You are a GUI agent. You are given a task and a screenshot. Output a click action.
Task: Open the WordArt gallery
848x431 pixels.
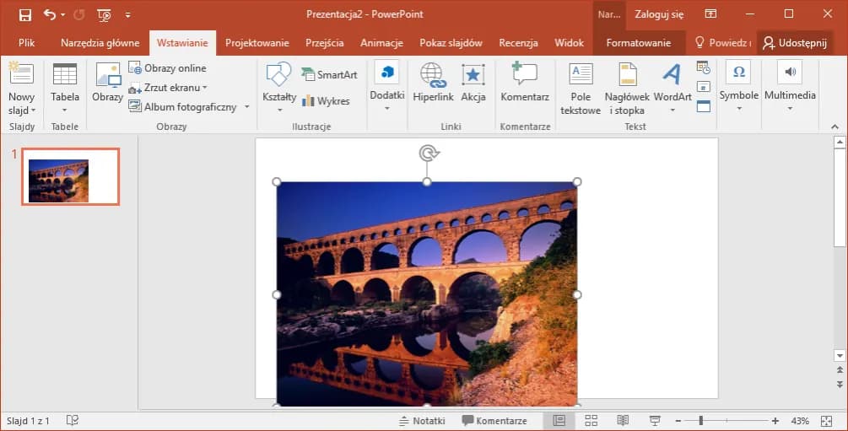(672, 77)
